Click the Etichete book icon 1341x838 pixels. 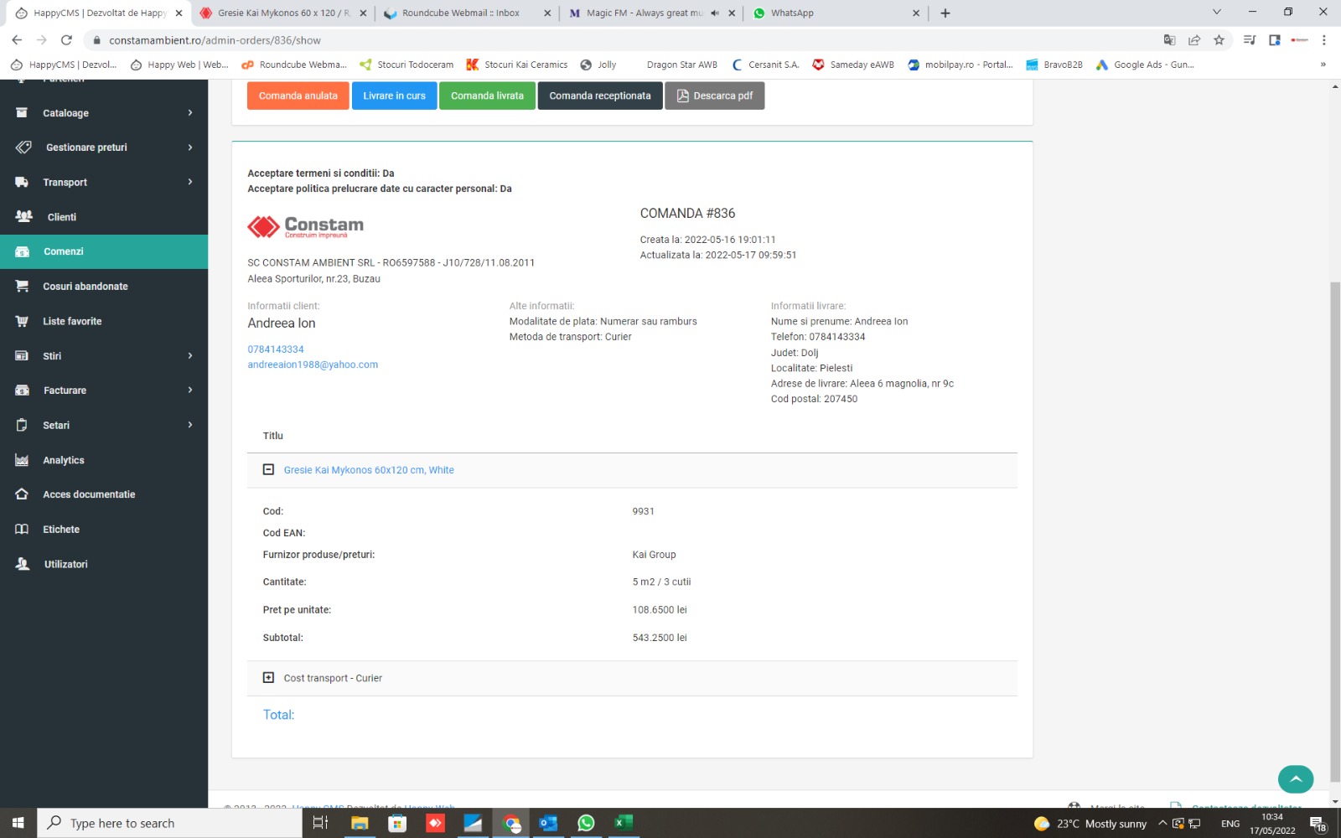(x=22, y=529)
